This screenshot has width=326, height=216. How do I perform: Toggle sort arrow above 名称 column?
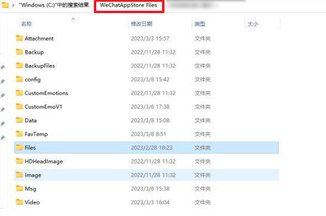[x=73, y=19]
